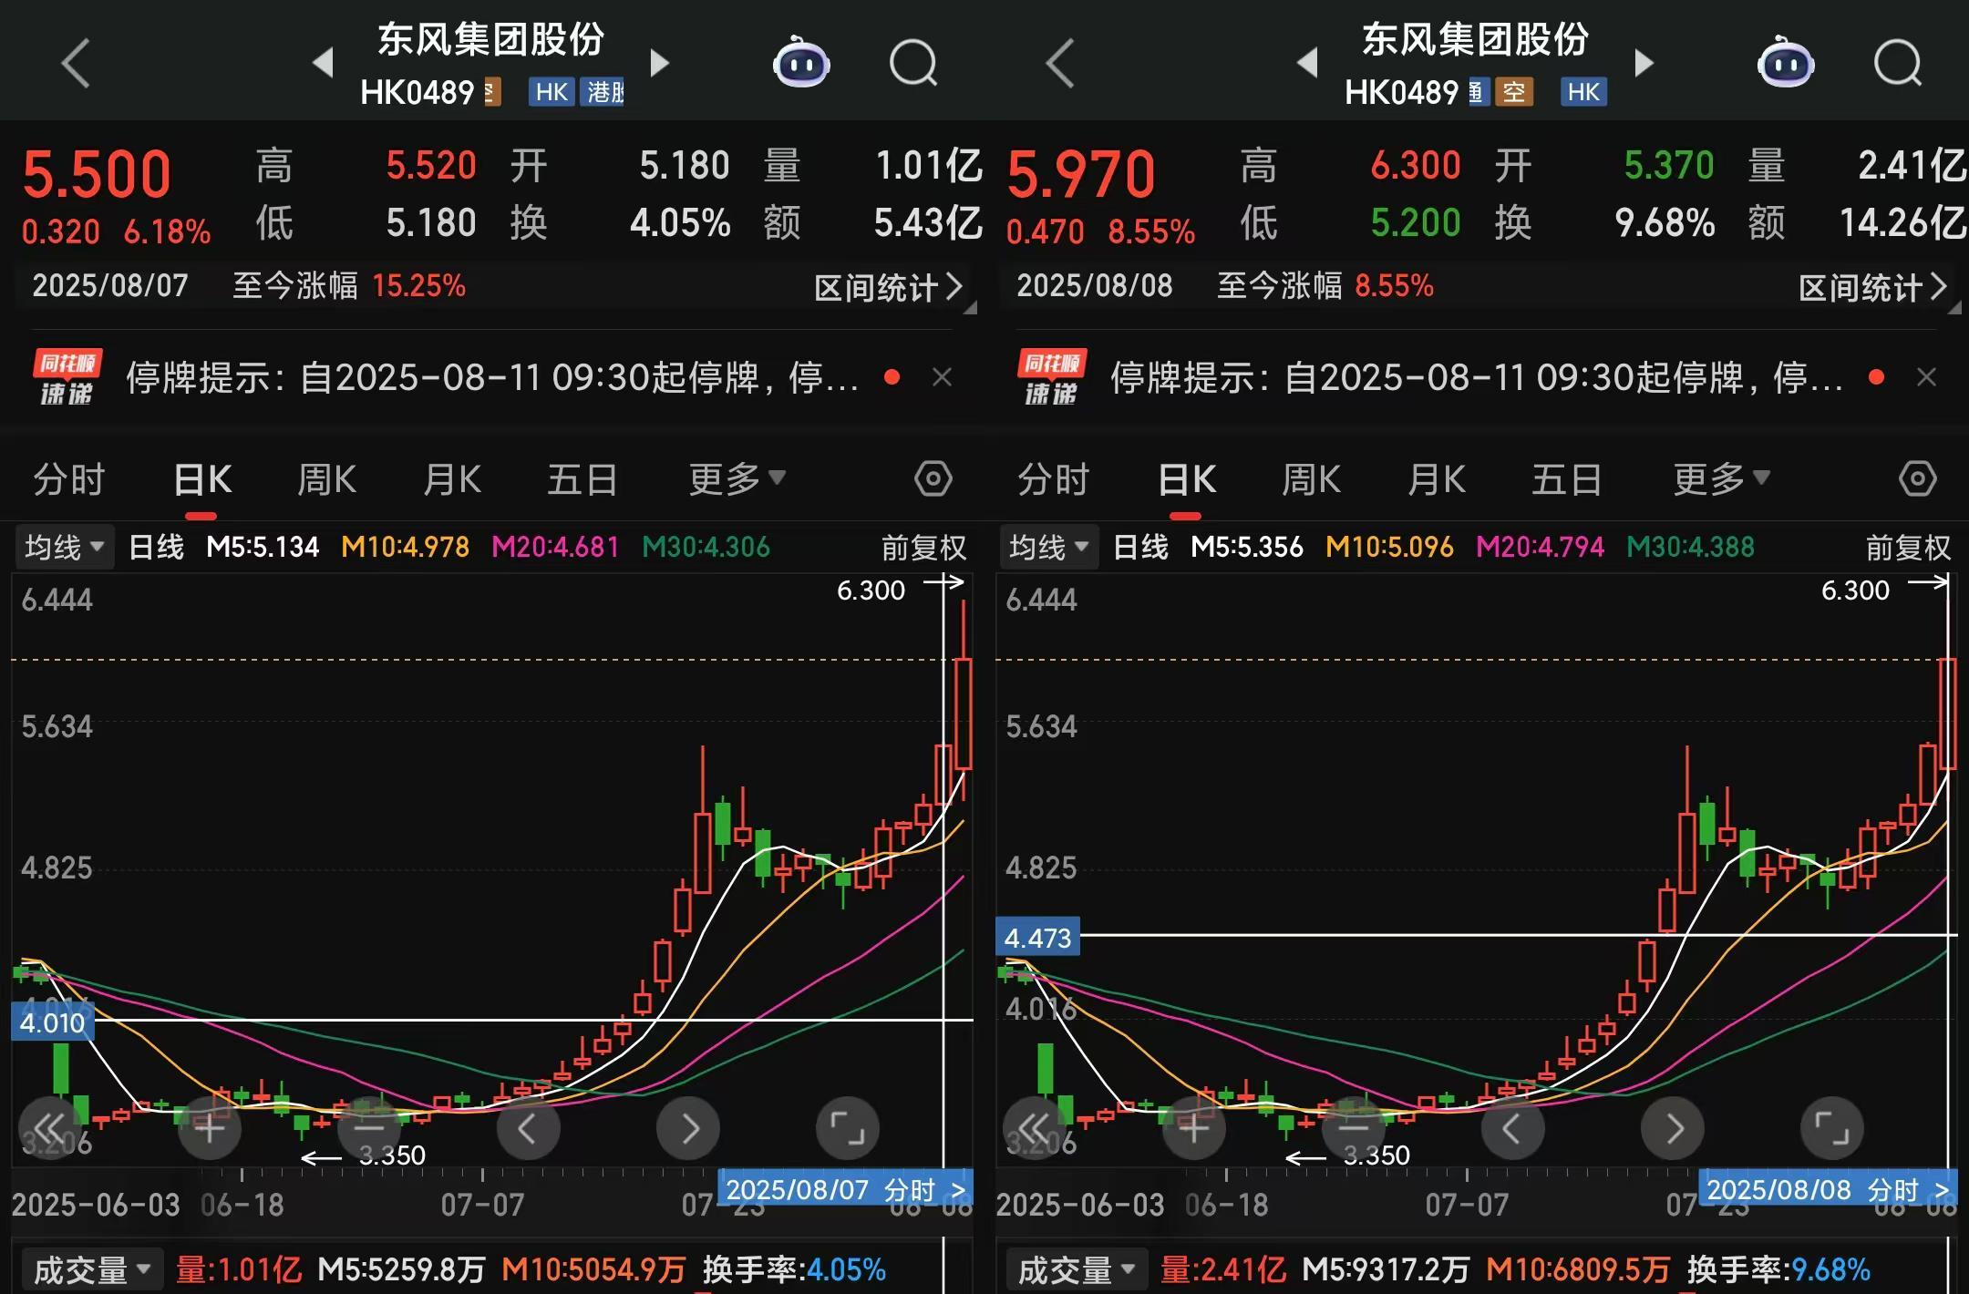Open 成交量 indicator dropdown in left panel

[x=91, y=1269]
